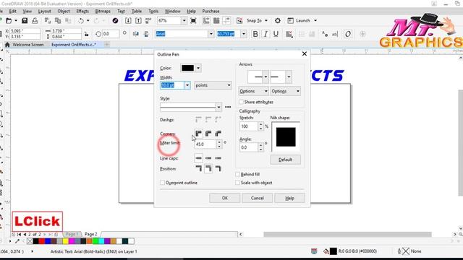Click the Text properties icon

pos(325,34)
